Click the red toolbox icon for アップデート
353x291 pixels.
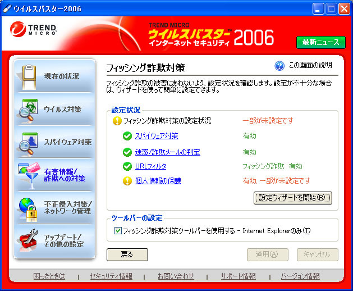pos(29,240)
